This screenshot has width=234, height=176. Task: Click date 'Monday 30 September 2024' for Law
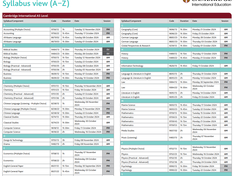[205, 82]
